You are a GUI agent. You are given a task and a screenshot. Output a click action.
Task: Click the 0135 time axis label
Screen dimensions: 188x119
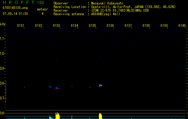(x=92, y=26)
